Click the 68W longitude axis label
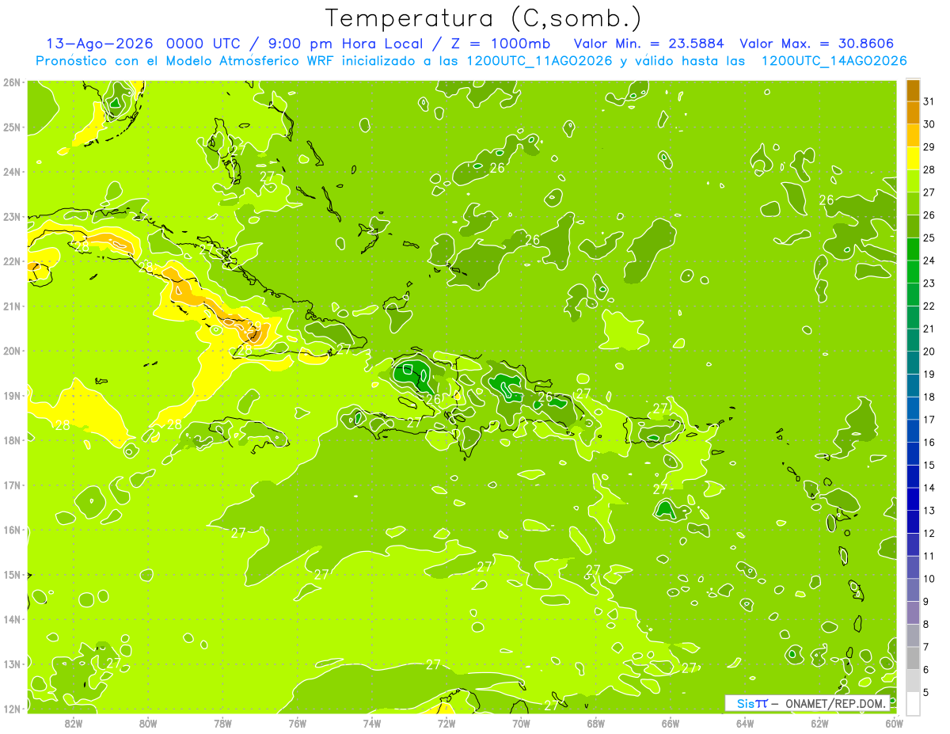This screenshot has height=734, width=950. pos(596,723)
